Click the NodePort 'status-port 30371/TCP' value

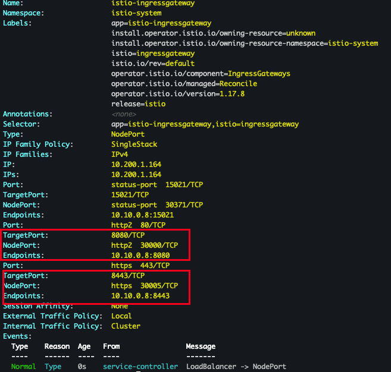click(x=157, y=205)
